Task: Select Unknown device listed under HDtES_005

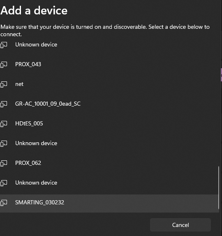Action: (109, 143)
